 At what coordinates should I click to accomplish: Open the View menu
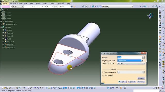tap(38, 4)
